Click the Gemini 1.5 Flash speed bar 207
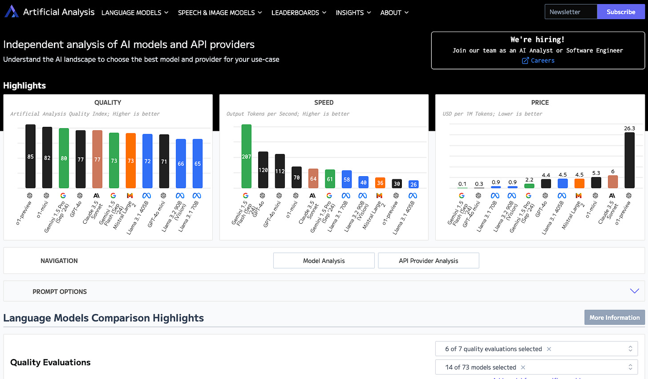This screenshot has height=379, width=648. 247,156
